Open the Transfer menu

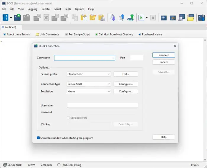pos(46,9)
